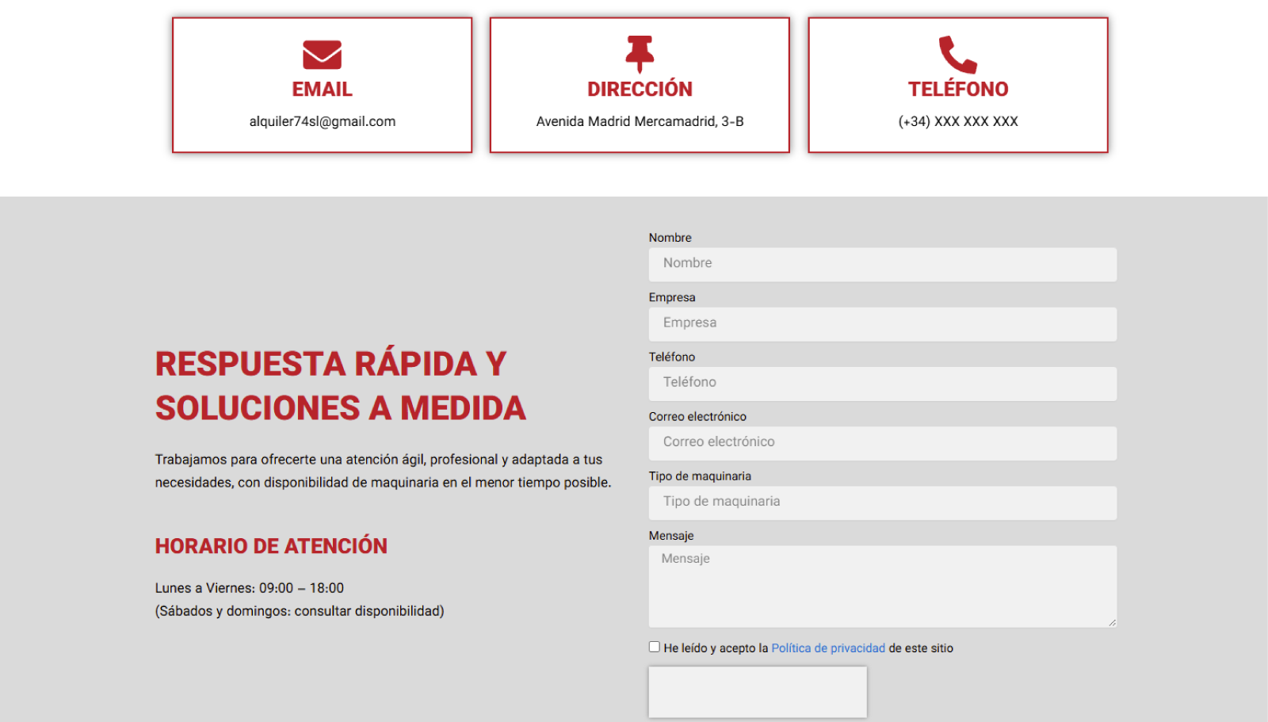The width and height of the screenshot is (1268, 722).
Task: Focus the Correo electrónico input field
Action: [883, 443]
